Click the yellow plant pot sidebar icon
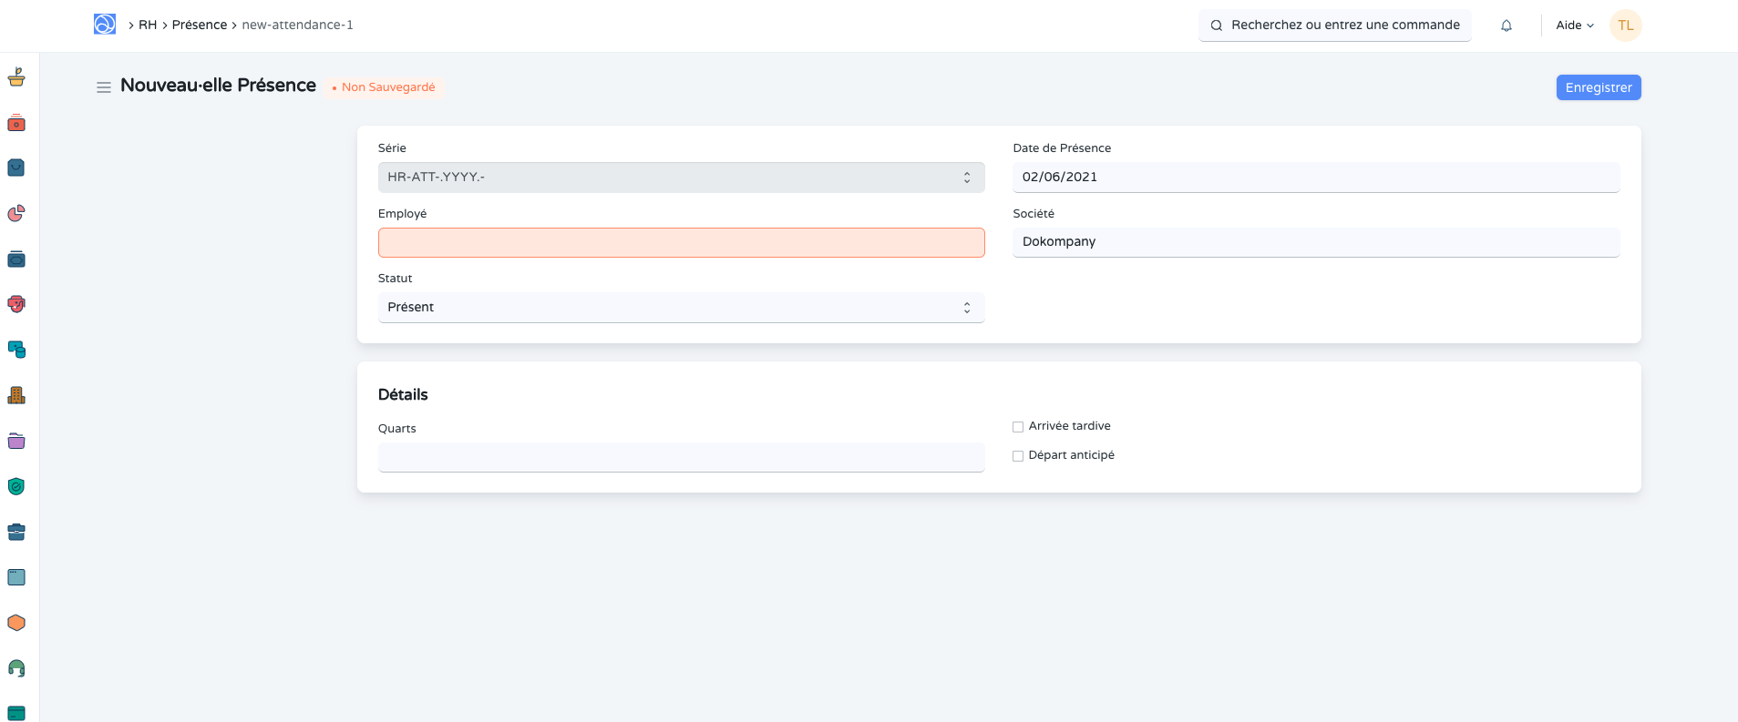This screenshot has height=722, width=1738. tap(16, 77)
